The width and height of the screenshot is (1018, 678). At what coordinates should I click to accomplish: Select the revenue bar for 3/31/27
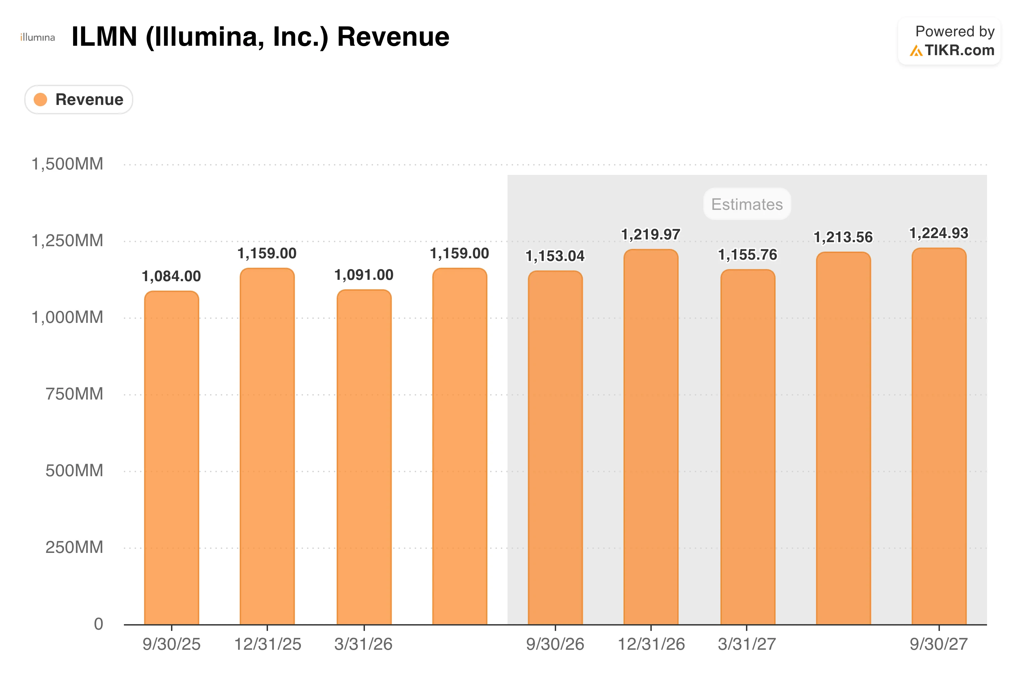[748, 447]
